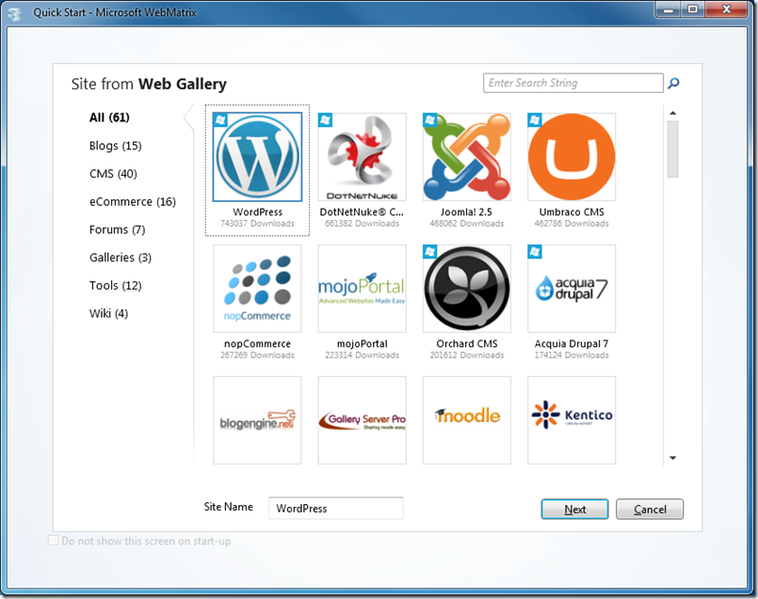Image resolution: width=758 pixels, height=599 pixels.
Task: Filter by CMS (40) category
Action: tap(113, 173)
